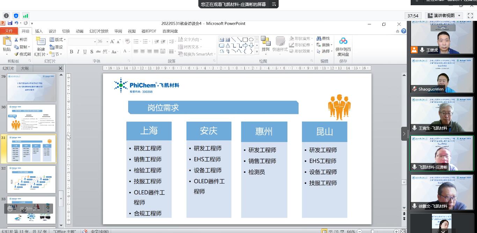The width and height of the screenshot is (477, 233).
Task: Click the save icon in quick access toolbar
Action: tap(10, 23)
